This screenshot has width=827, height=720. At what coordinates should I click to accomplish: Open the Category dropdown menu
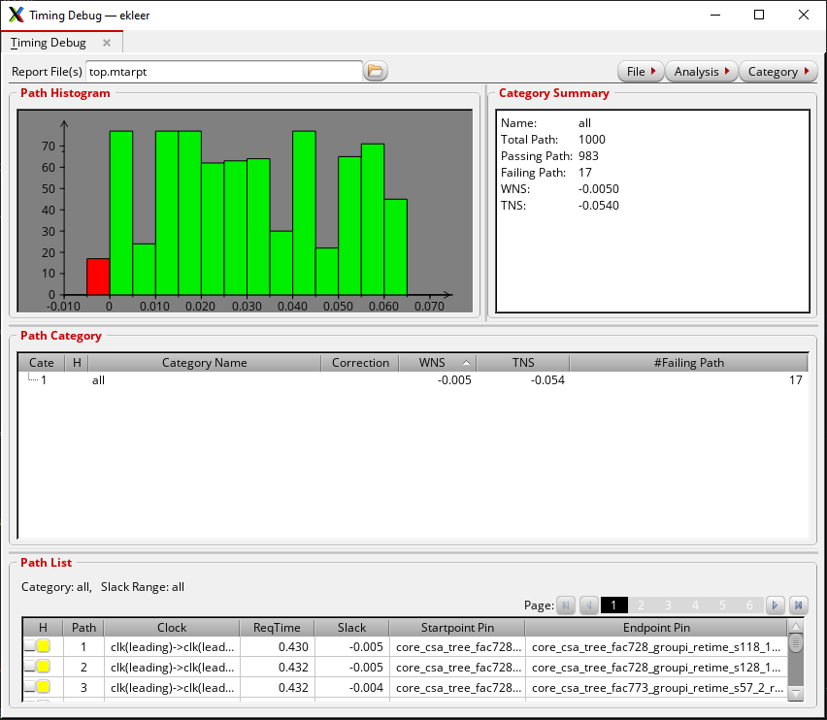(777, 71)
